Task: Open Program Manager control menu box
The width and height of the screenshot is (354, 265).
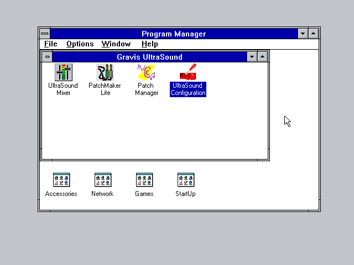Action: click(x=45, y=34)
